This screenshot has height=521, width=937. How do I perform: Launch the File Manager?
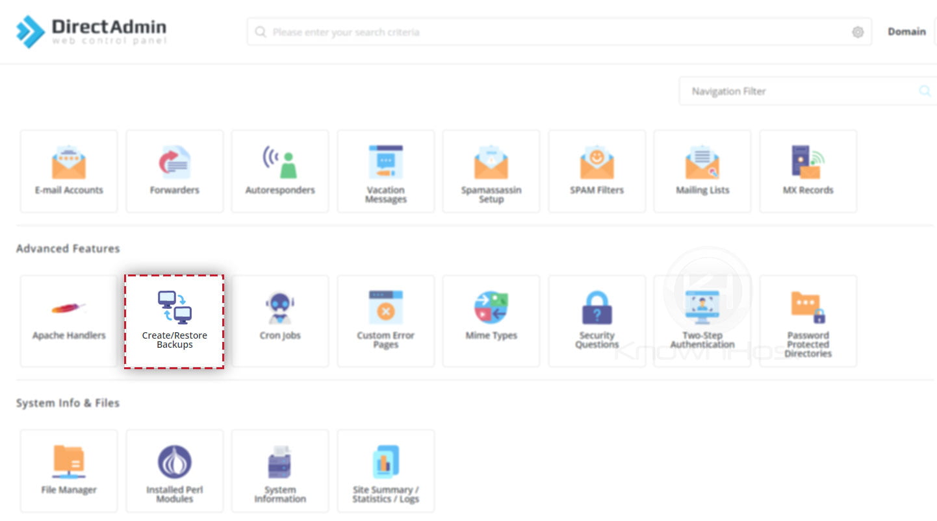tap(68, 470)
